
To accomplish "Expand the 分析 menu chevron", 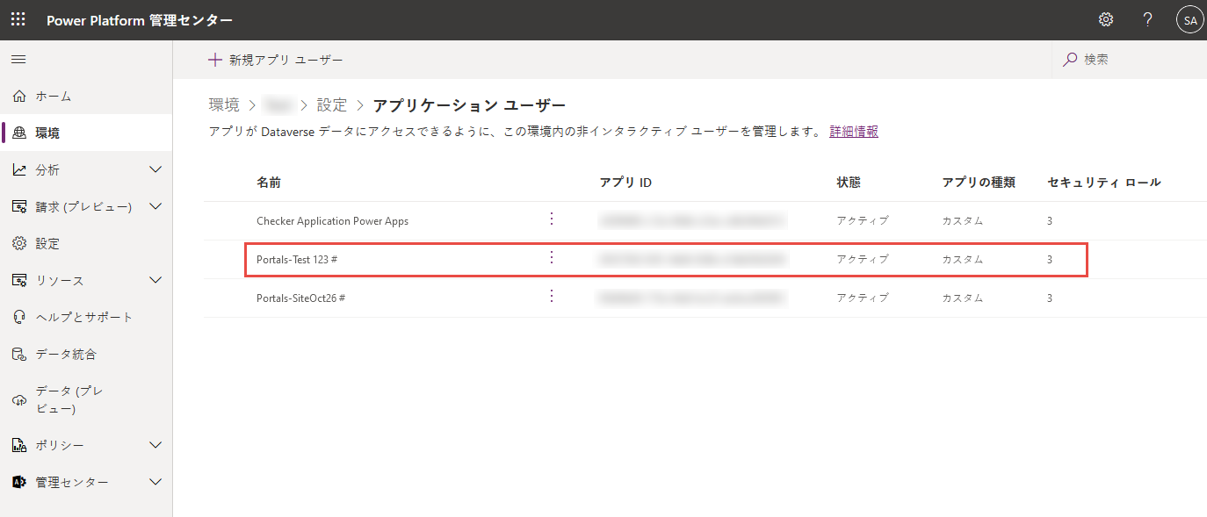I will pyautogui.click(x=155, y=169).
